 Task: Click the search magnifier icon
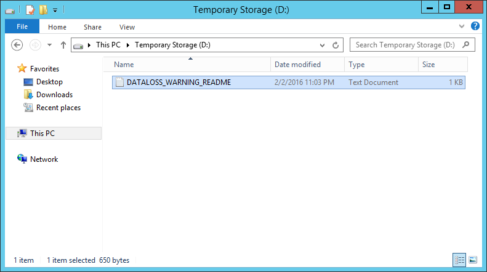coord(465,45)
